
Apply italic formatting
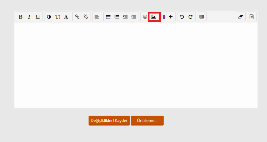click(x=29, y=17)
